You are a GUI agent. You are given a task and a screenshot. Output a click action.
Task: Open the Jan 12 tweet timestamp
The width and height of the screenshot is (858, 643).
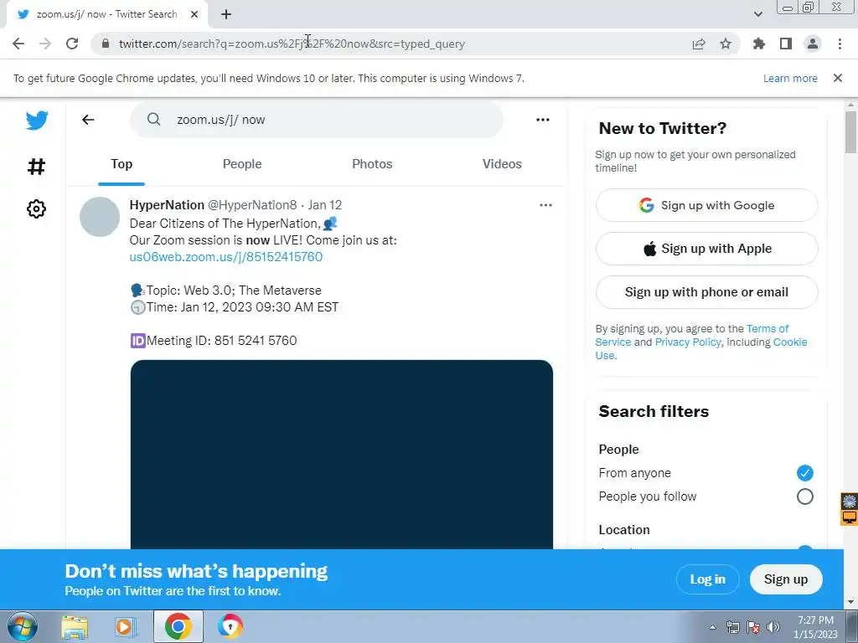pyautogui.click(x=325, y=205)
